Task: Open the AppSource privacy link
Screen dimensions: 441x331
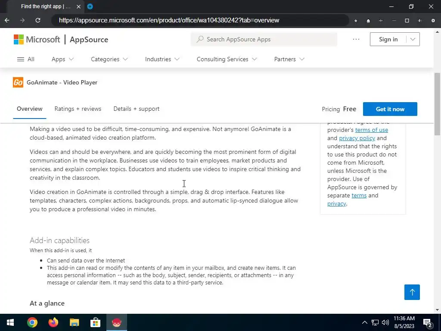Action: pos(336,203)
